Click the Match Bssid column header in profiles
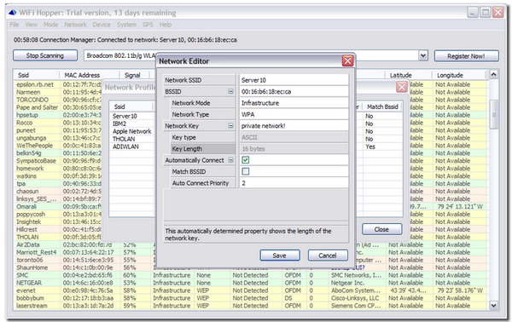 coord(382,106)
